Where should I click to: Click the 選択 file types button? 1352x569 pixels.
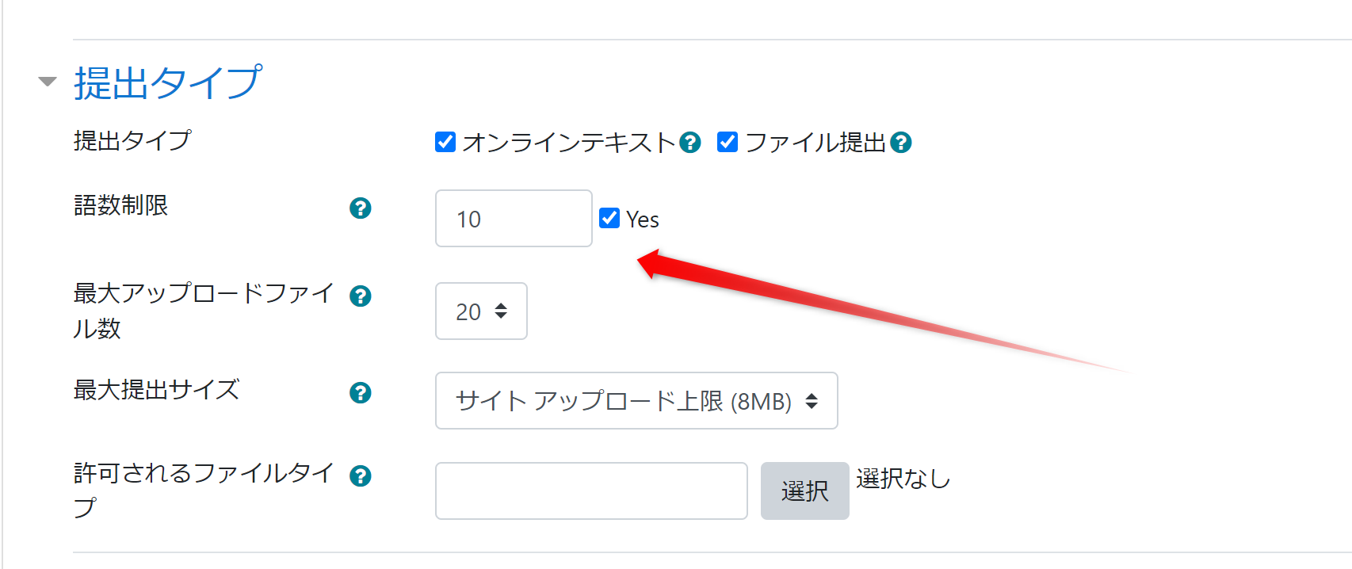pyautogui.click(x=804, y=491)
